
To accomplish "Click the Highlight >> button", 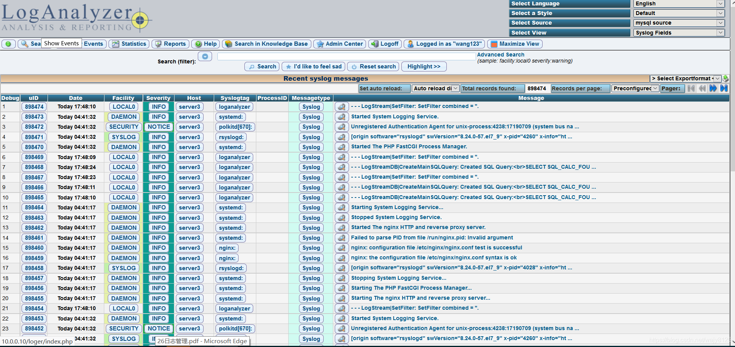I will pyautogui.click(x=424, y=66).
